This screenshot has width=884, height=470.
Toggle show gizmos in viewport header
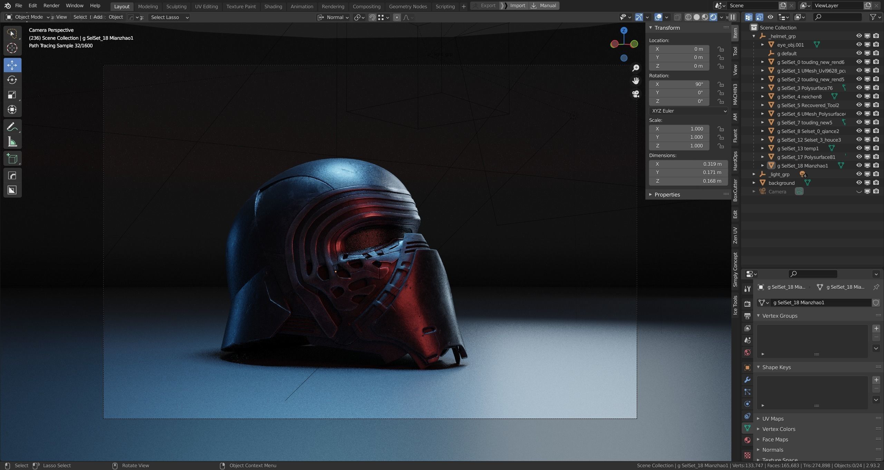click(639, 17)
